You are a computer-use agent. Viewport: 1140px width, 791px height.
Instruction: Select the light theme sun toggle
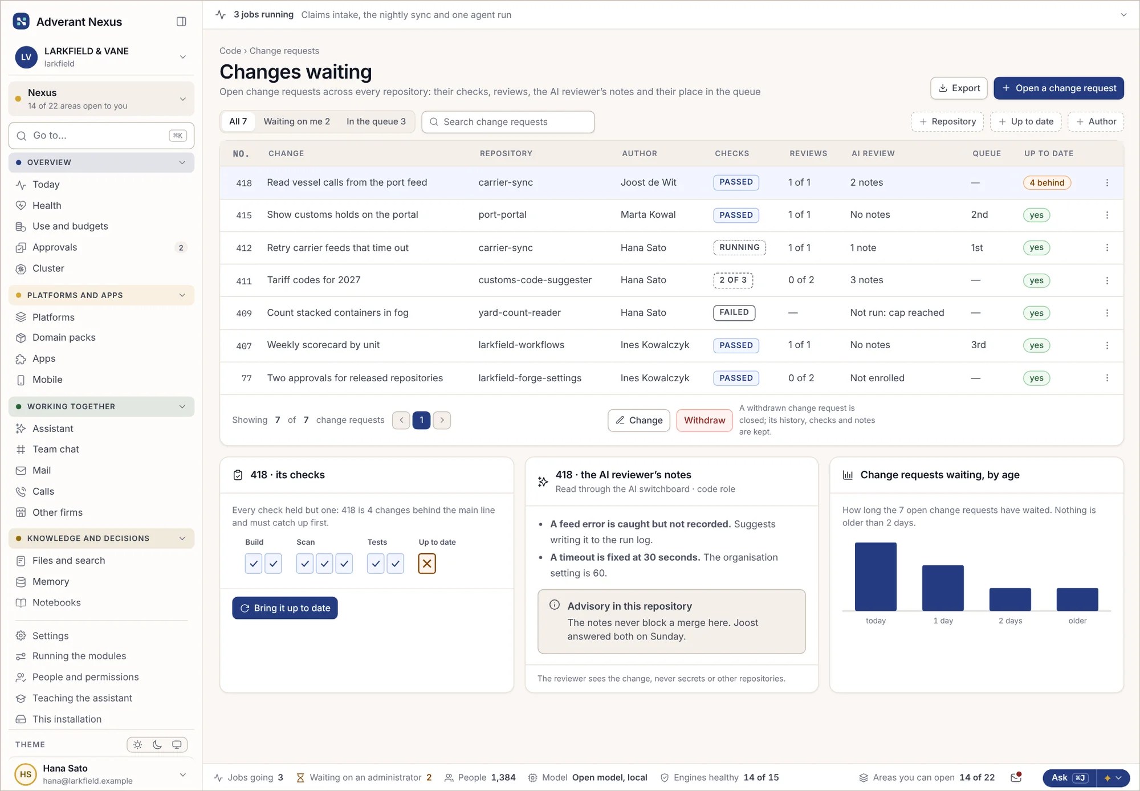[x=138, y=745]
